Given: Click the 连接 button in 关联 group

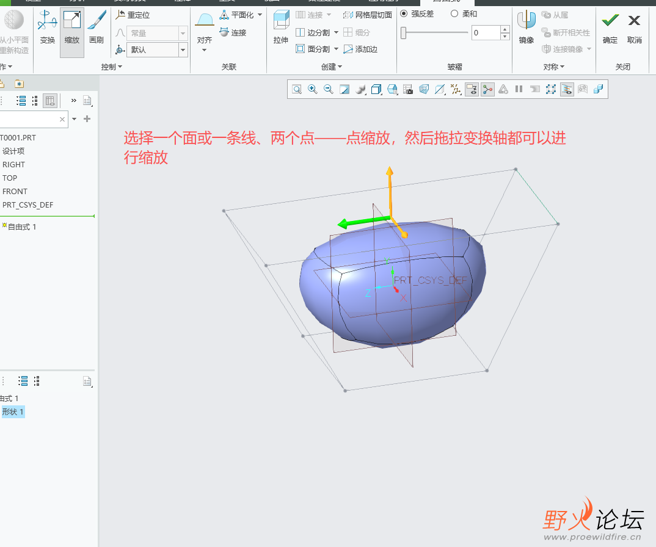Looking at the screenshot, I should (x=233, y=32).
